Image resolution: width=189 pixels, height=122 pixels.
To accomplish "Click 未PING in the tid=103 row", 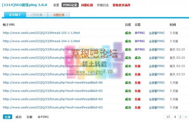I will pyautogui.click(x=140, y=49).
